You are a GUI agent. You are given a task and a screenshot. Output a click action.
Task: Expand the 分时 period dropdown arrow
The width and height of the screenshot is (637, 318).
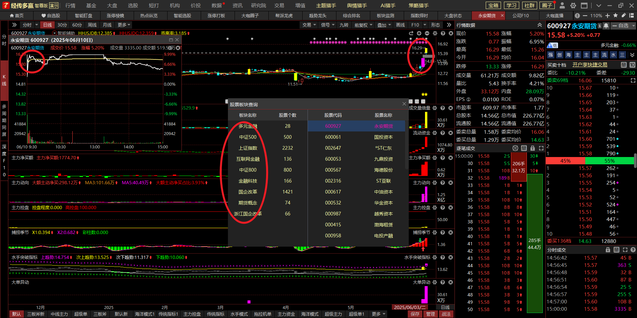pyautogui.click(x=36, y=25)
